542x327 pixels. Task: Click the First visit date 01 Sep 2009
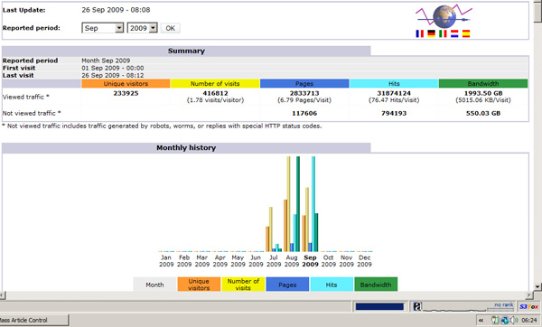[113, 68]
